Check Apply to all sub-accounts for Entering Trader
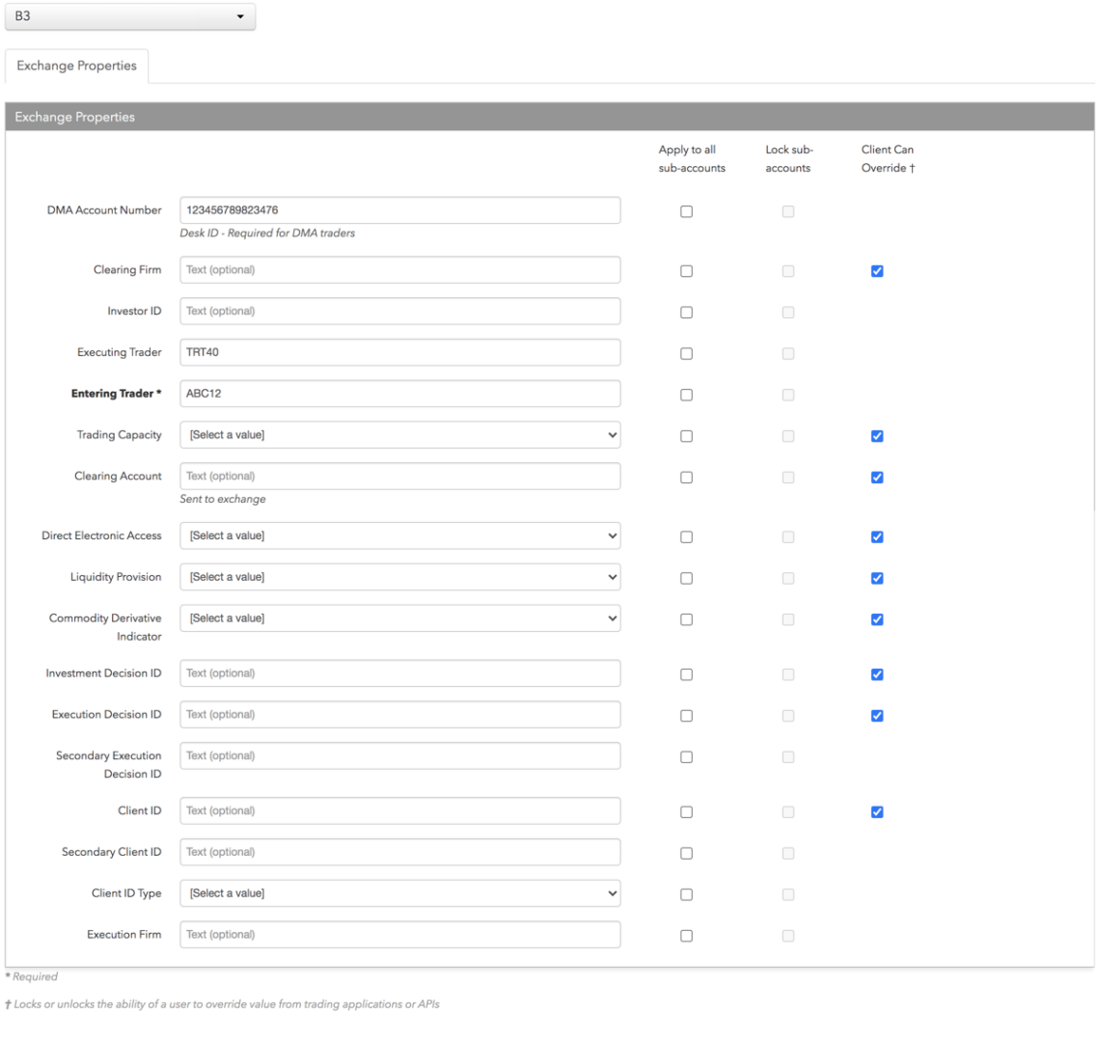 (686, 395)
